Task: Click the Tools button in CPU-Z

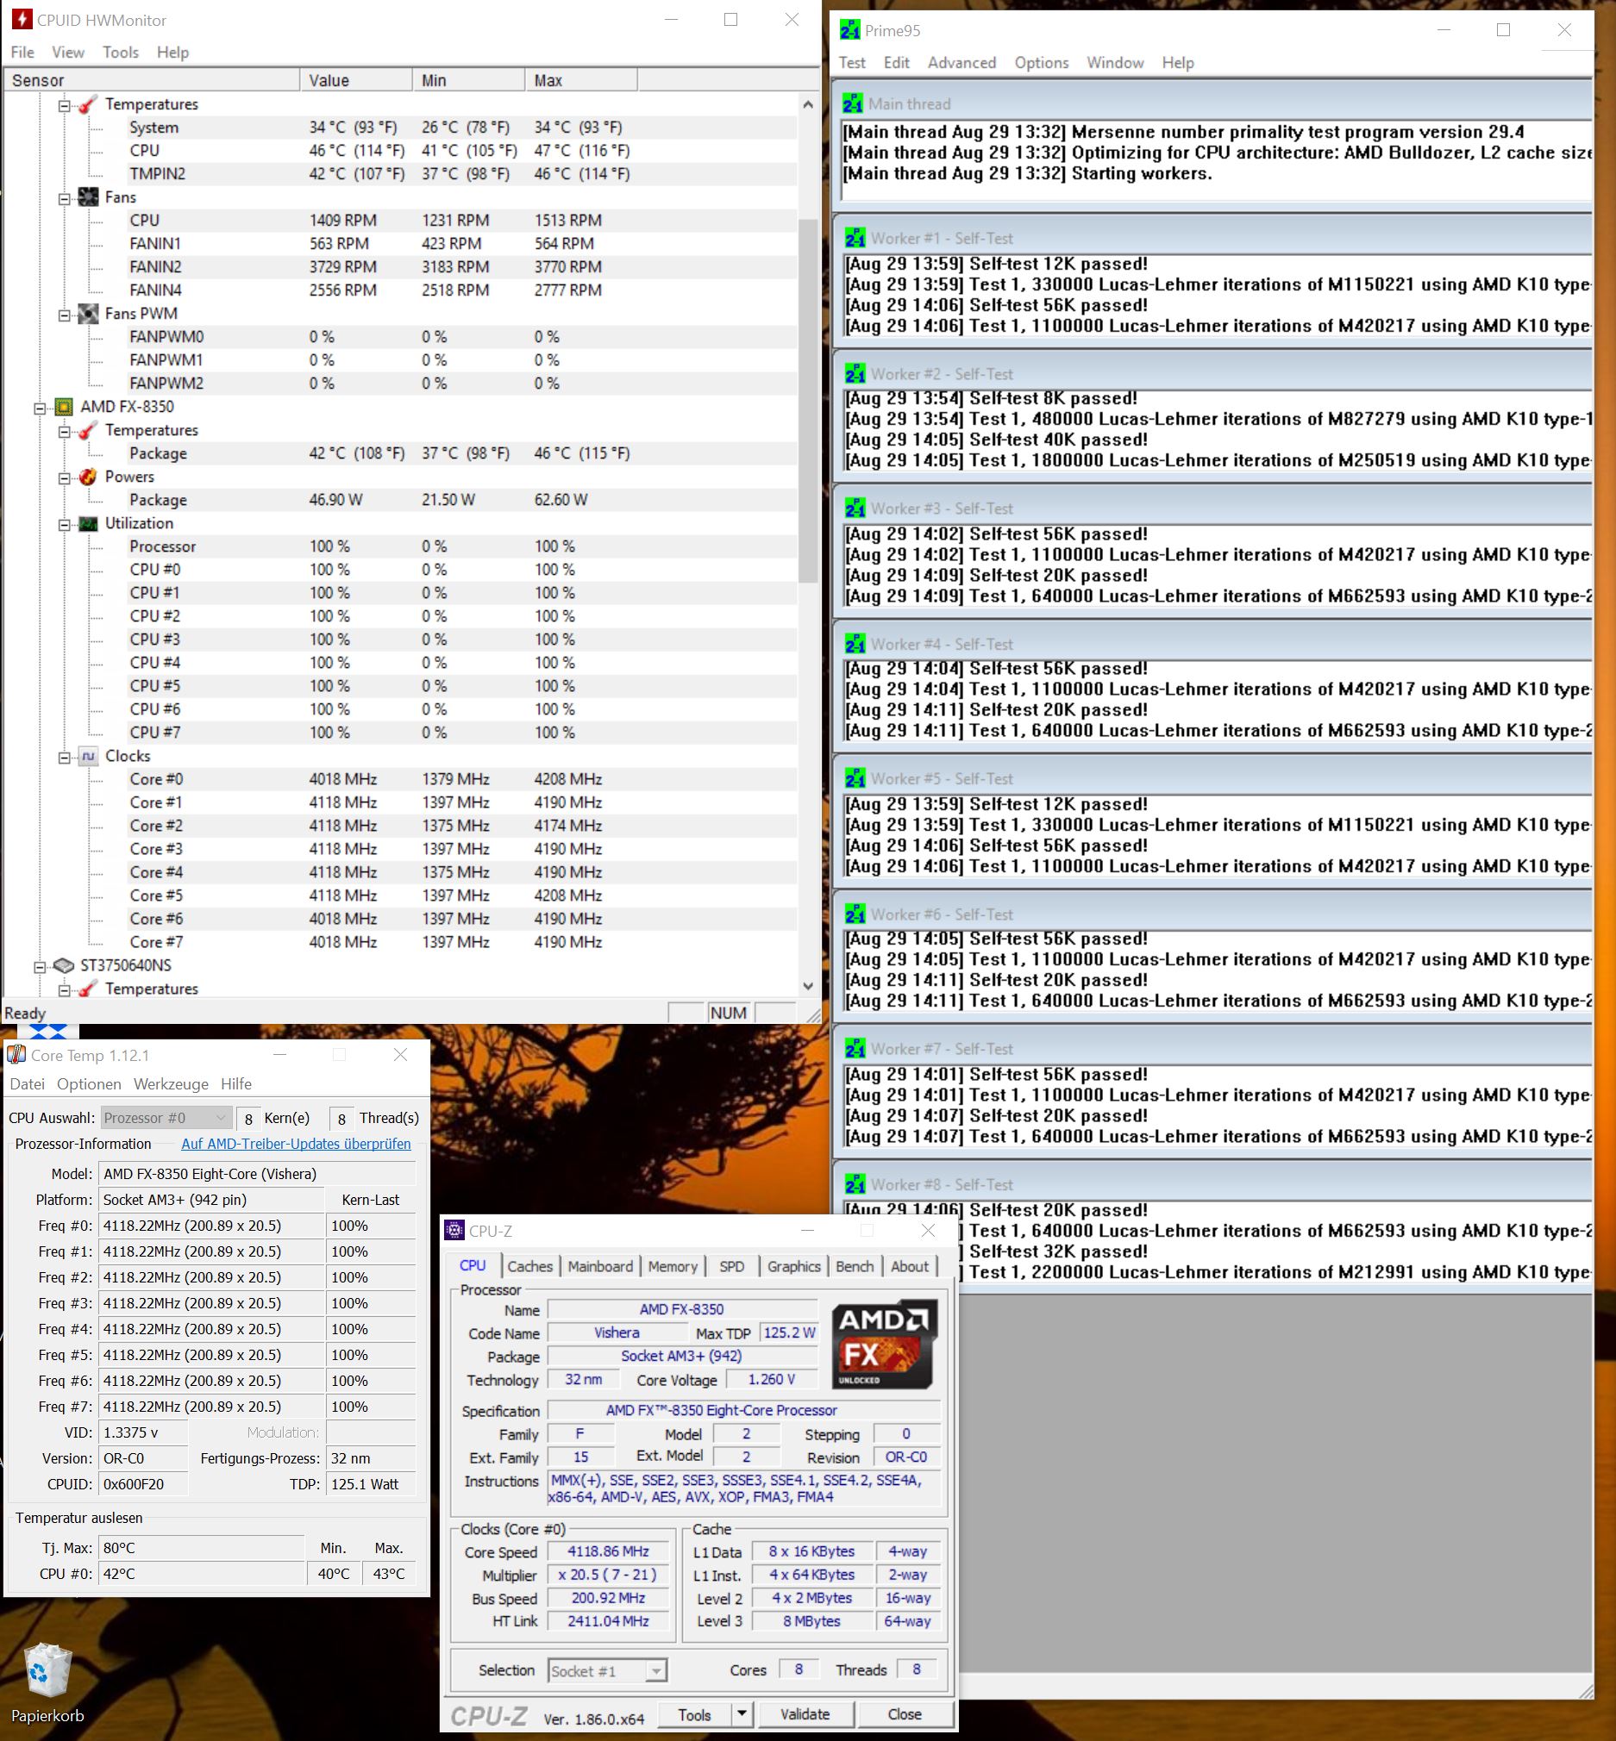Action: (x=694, y=1714)
